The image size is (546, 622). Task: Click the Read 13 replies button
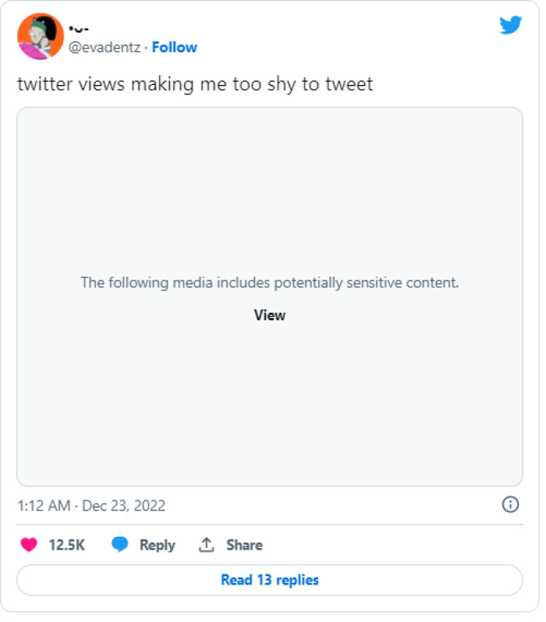coord(269,580)
